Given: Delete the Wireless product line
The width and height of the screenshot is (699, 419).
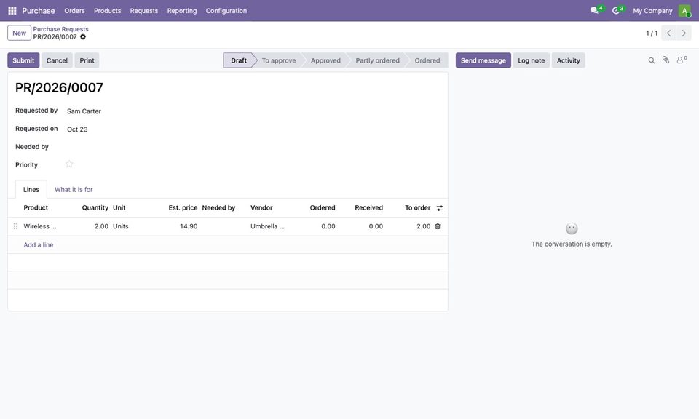Looking at the screenshot, I should pos(438,226).
